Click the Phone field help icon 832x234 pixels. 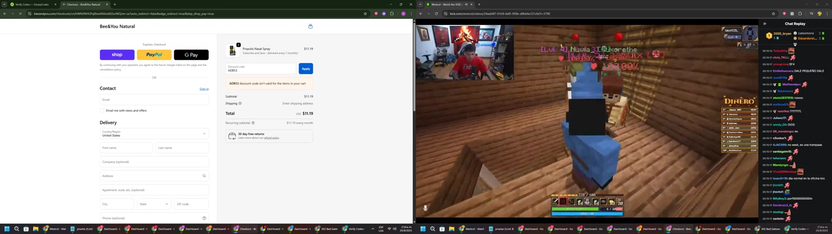tap(204, 218)
